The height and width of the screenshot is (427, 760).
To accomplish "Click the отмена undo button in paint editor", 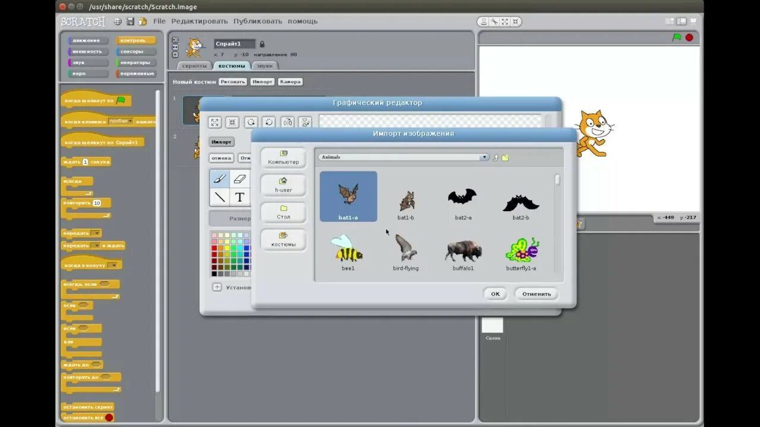I will (x=221, y=158).
